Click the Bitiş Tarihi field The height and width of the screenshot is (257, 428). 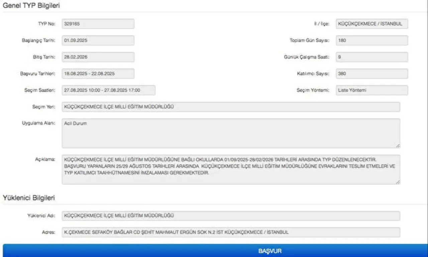point(98,57)
